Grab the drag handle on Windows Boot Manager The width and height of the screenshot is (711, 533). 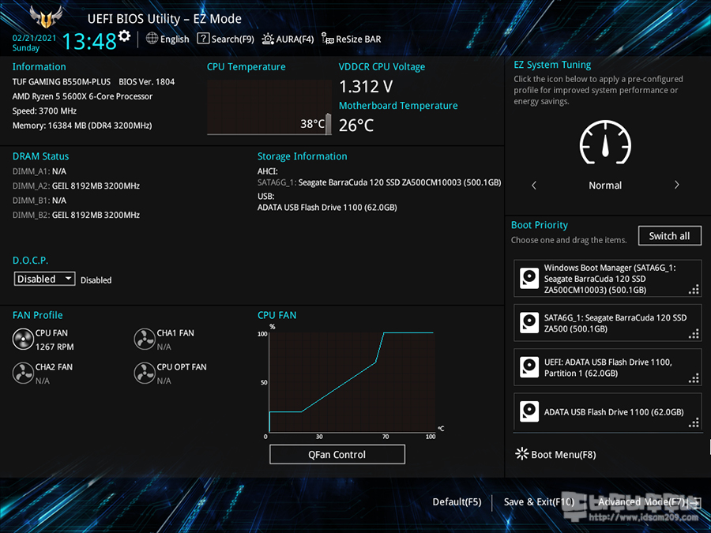[694, 290]
